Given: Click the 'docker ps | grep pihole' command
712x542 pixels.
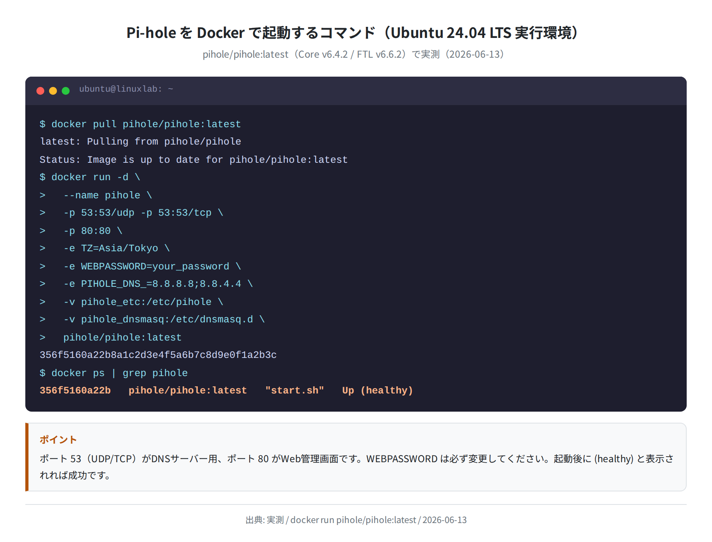Looking at the screenshot, I should 114,373.
